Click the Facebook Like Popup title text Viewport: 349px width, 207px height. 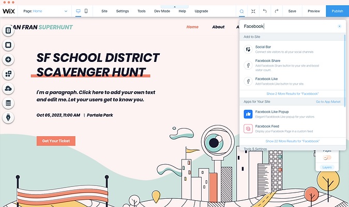pos(272,112)
